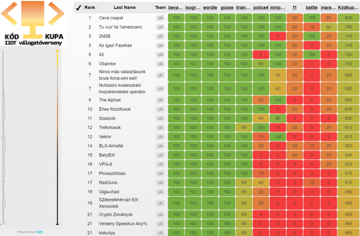Click the checkmark selection column header

click(79, 8)
